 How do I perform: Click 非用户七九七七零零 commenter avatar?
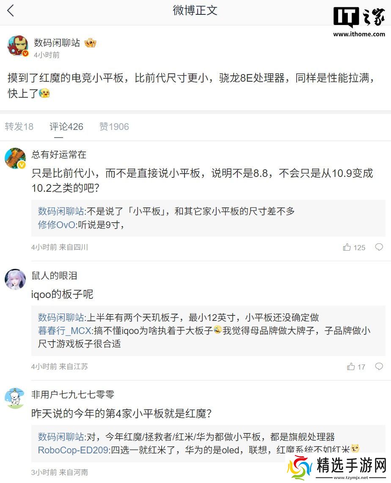click(x=15, y=398)
